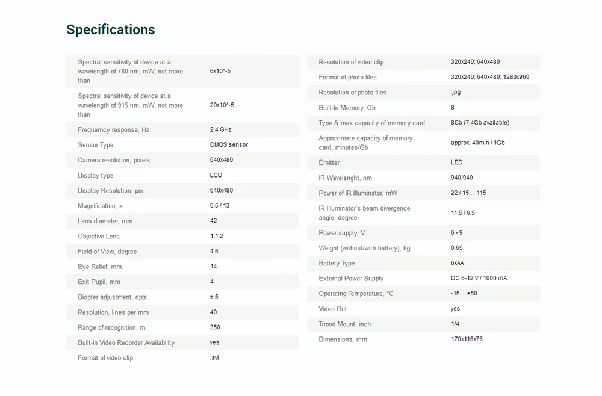602x396 pixels.
Task: Select the Eye Relief, mm label
Action: coord(100,267)
